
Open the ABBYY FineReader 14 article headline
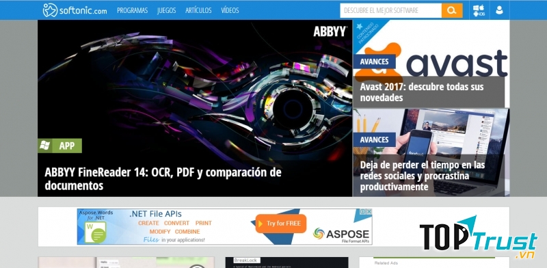point(163,179)
